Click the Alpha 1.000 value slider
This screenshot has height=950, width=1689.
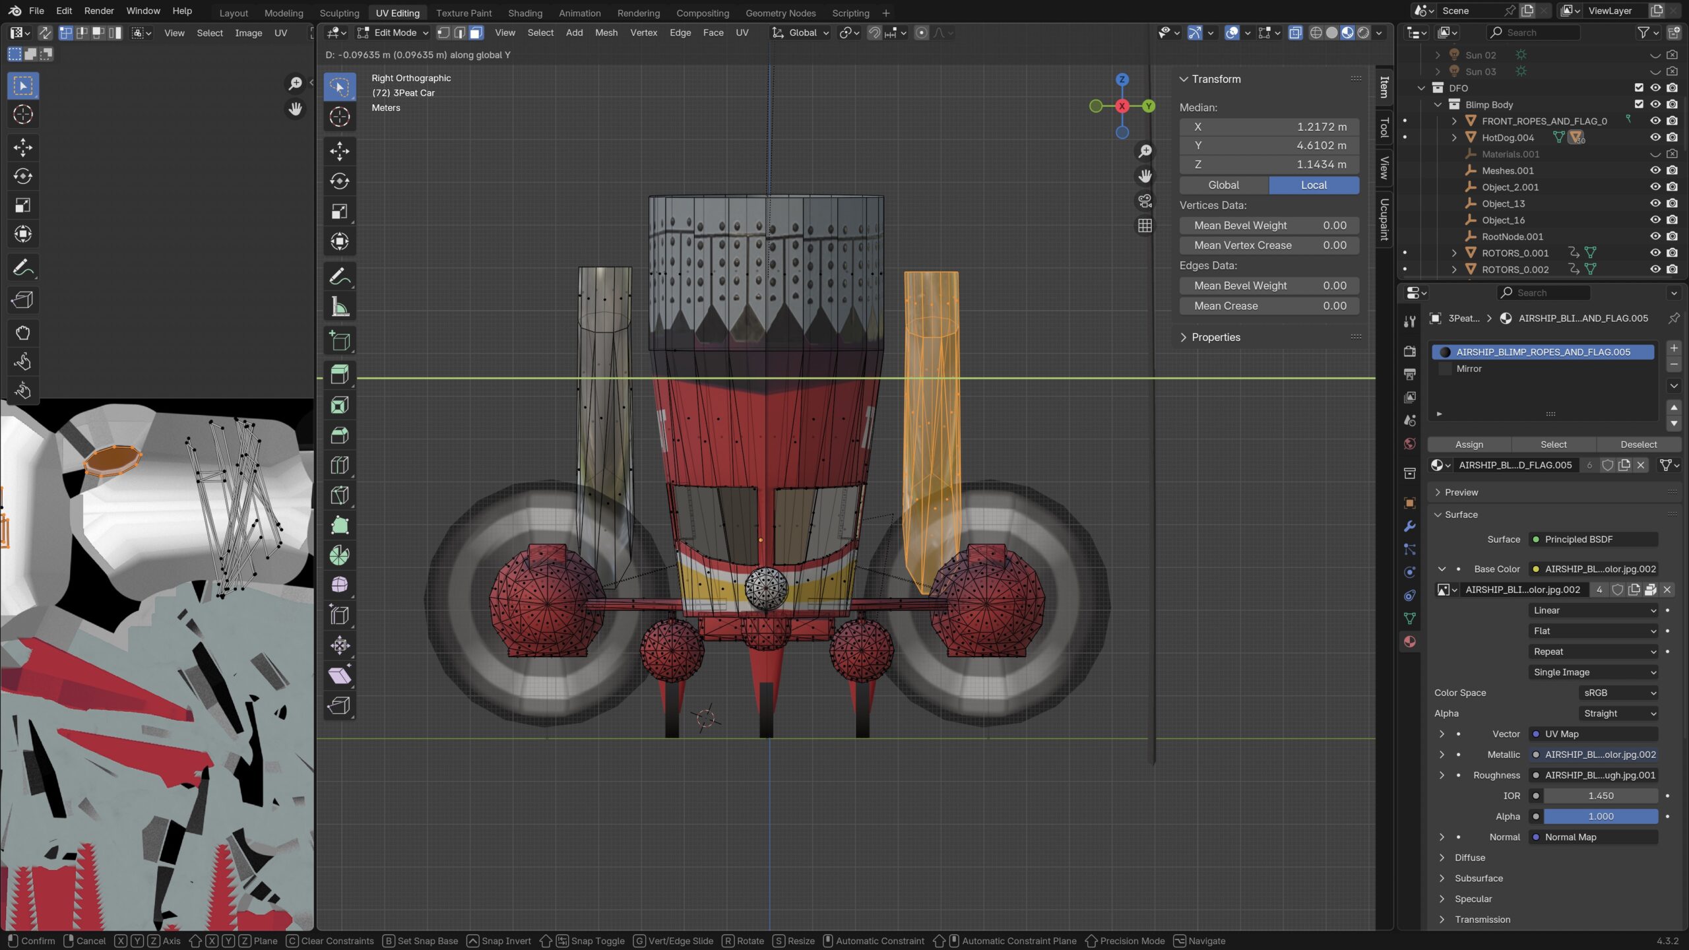coord(1601,816)
